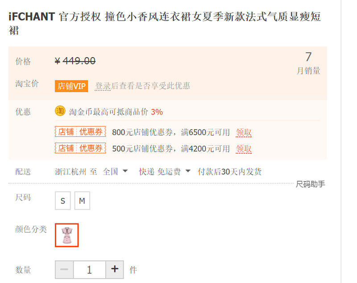Screen dimensions: 357x283
Task: Claim the 800元 coupon via 领取
Action: pyautogui.click(x=244, y=132)
